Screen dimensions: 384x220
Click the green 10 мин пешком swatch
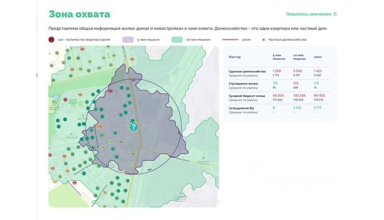[x=177, y=40]
